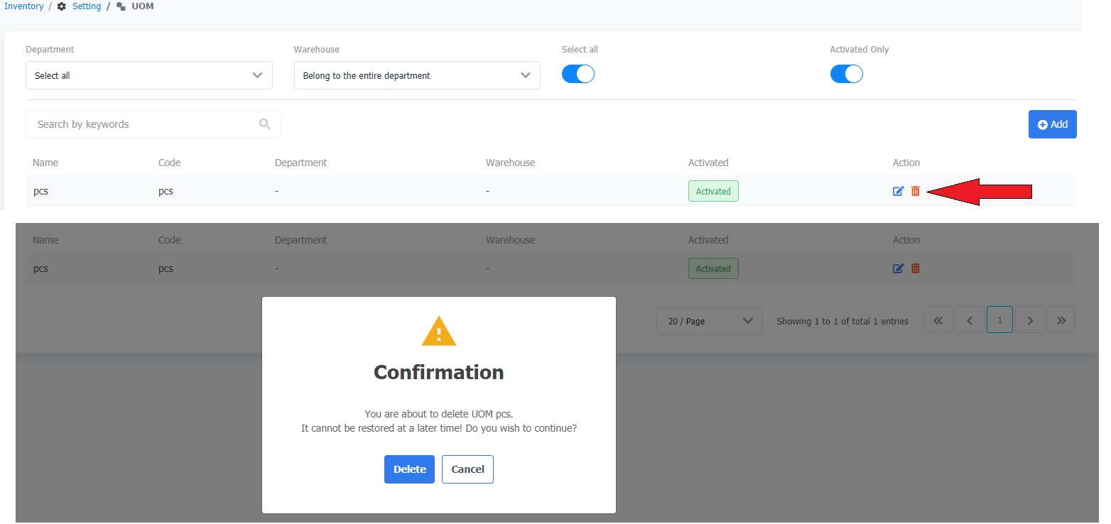Select page 1 in the pagination

click(999, 320)
